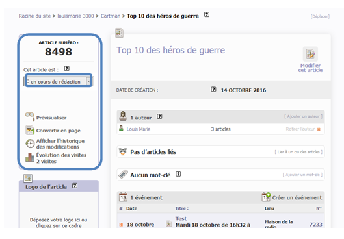Screen dimensions: 344x239
Task: Click the 'Titre :' column header
Action: pos(182,208)
